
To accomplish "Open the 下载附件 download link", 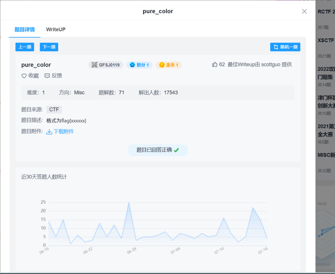I will (x=63, y=132).
